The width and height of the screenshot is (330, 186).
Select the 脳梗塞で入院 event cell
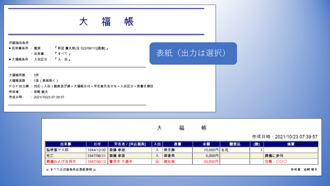[x=58, y=150]
